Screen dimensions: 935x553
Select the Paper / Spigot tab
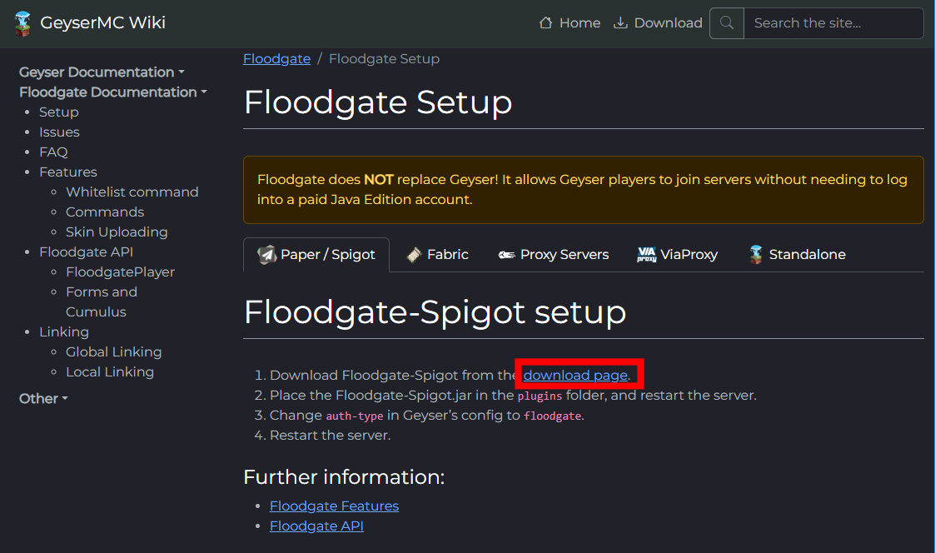(316, 255)
